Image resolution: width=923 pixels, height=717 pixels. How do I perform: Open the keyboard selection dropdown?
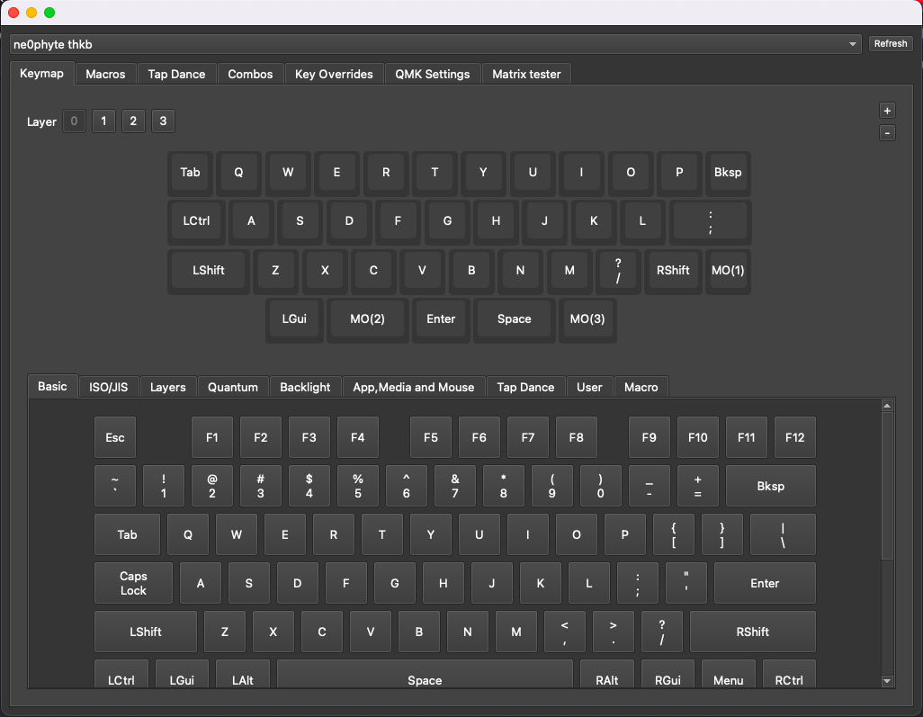click(x=851, y=44)
